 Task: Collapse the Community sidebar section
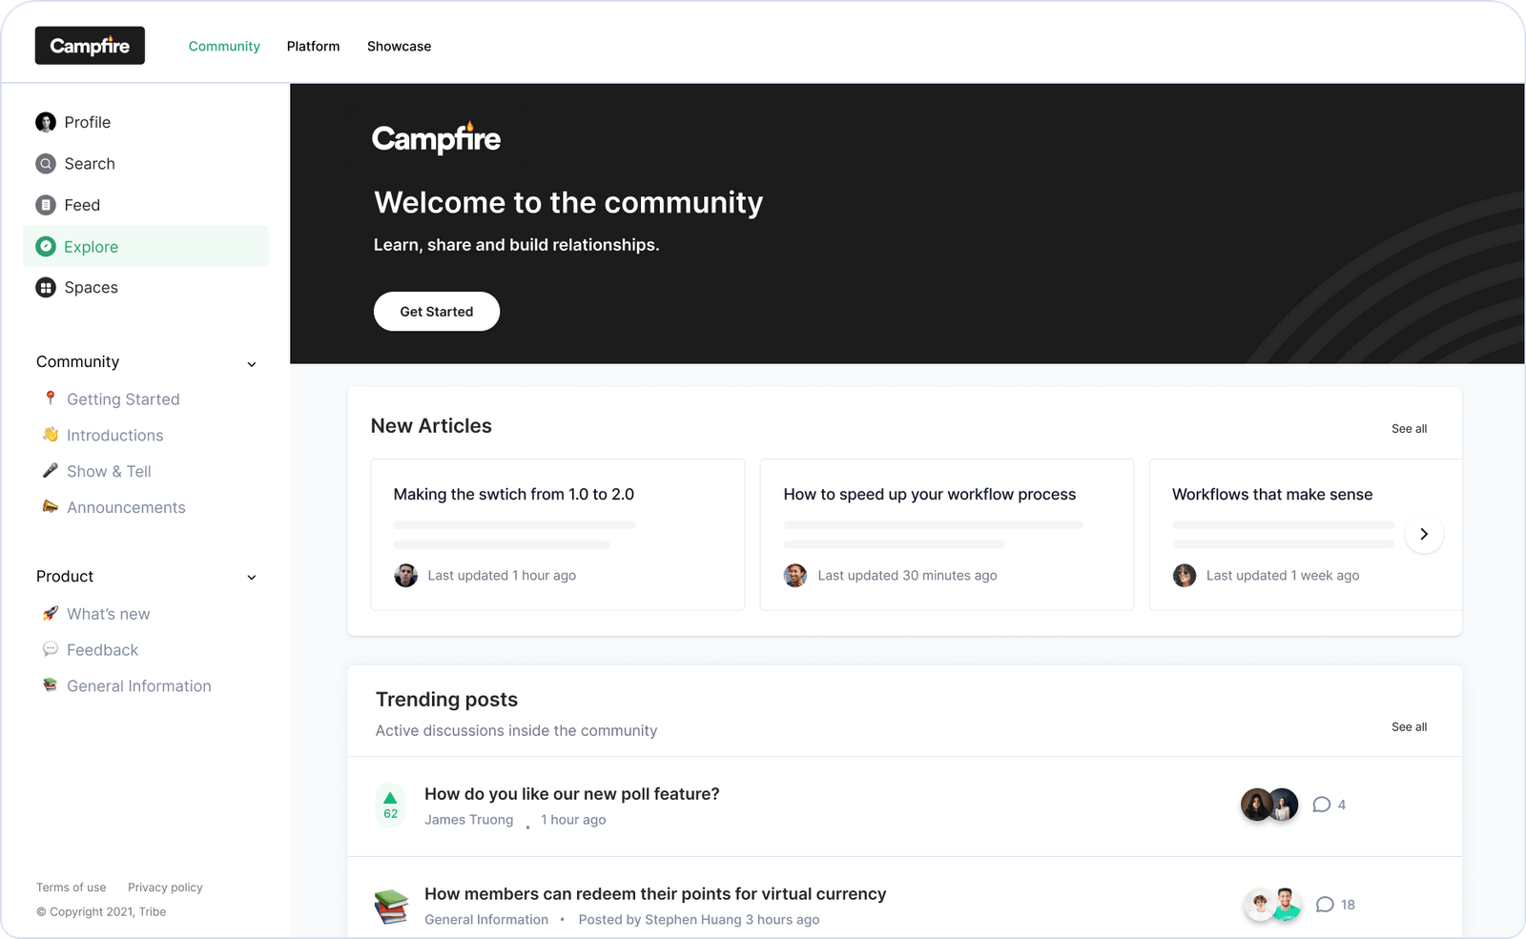pos(252,363)
